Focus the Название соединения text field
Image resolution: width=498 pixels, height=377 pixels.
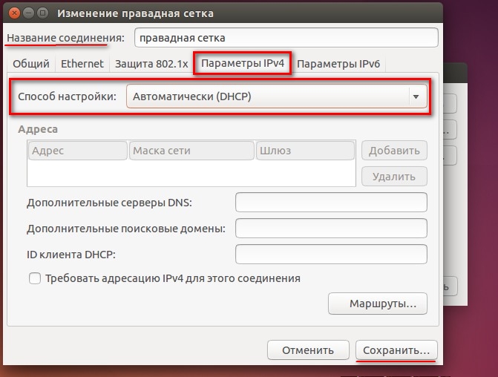coord(286,38)
